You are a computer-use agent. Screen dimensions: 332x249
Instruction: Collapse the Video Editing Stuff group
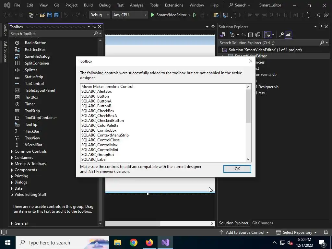12,195
